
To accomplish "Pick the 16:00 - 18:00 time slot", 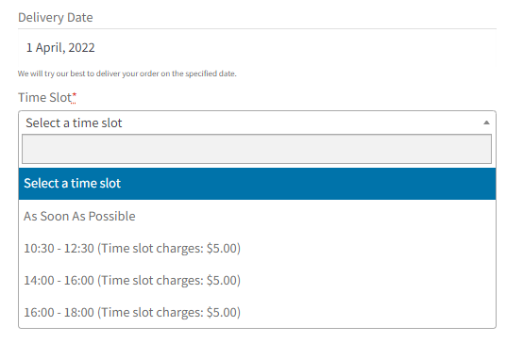I will [257, 312].
